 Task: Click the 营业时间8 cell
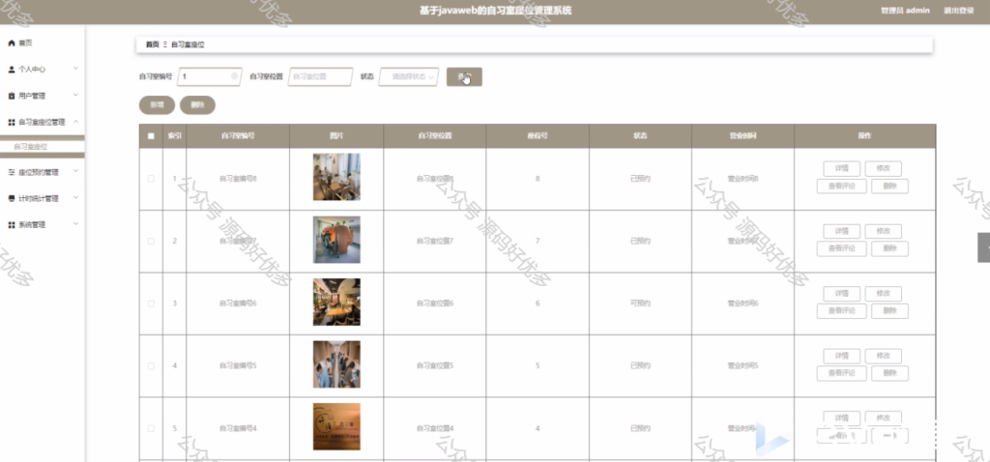[742, 179]
